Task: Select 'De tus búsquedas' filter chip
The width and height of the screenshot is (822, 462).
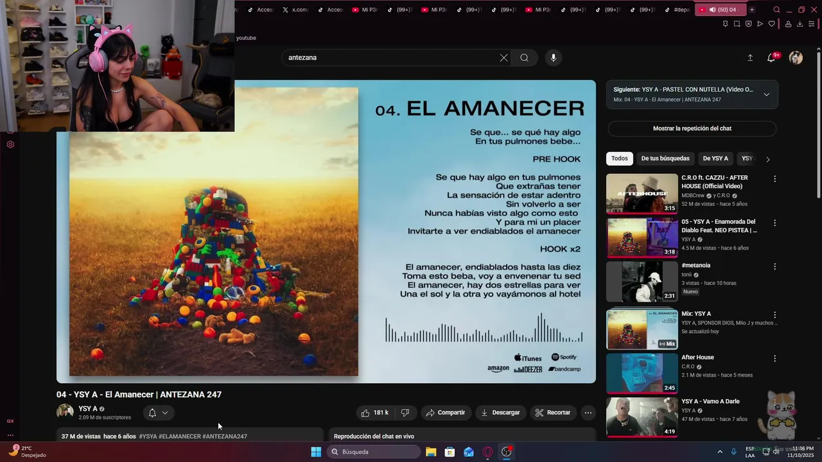Action: point(665,158)
